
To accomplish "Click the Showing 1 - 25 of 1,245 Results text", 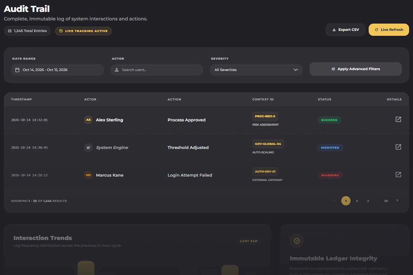I will pyautogui.click(x=39, y=201).
